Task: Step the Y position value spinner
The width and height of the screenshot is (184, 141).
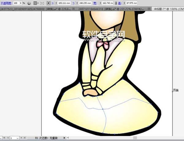Action: pos(77,3)
